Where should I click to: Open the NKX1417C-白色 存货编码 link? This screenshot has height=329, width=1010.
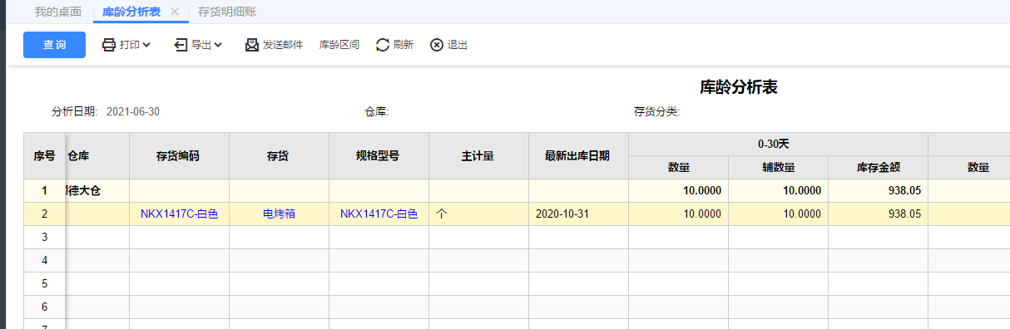click(x=179, y=214)
